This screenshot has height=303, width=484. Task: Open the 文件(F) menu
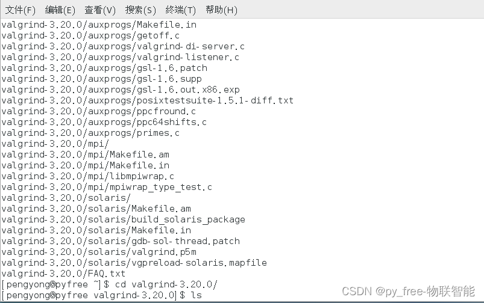click(20, 10)
